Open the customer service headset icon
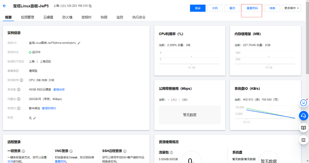309x163 pixels. tap(304, 116)
